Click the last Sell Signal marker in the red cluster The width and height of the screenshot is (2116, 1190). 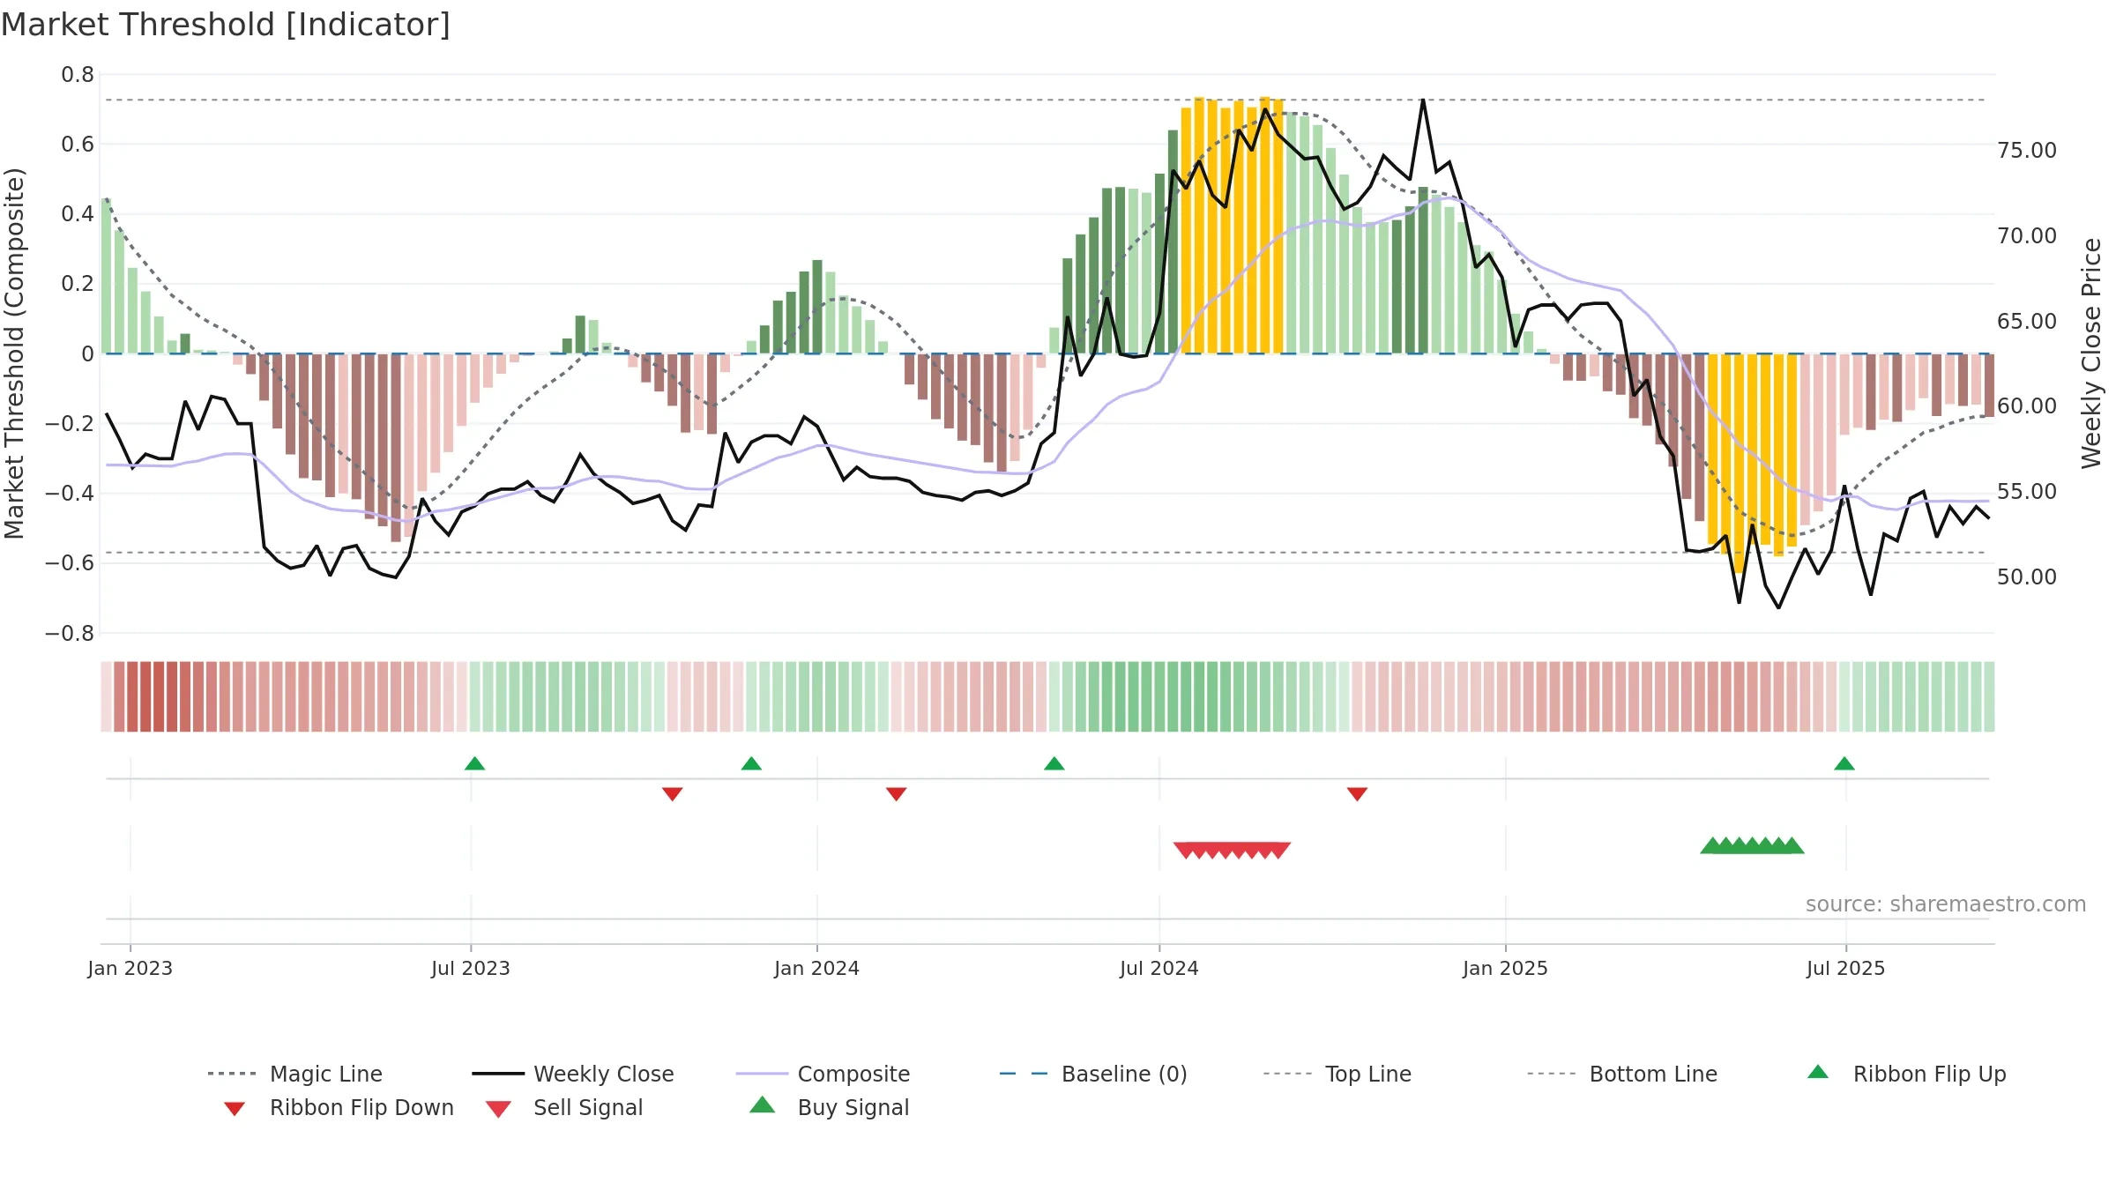pyautogui.click(x=1279, y=850)
